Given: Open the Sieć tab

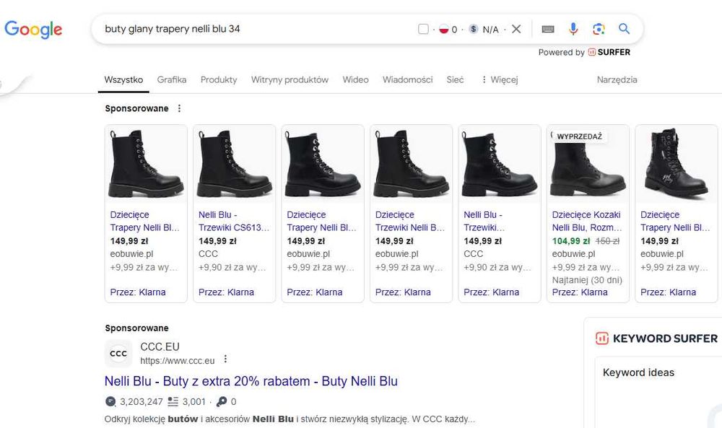Looking at the screenshot, I should (x=455, y=79).
